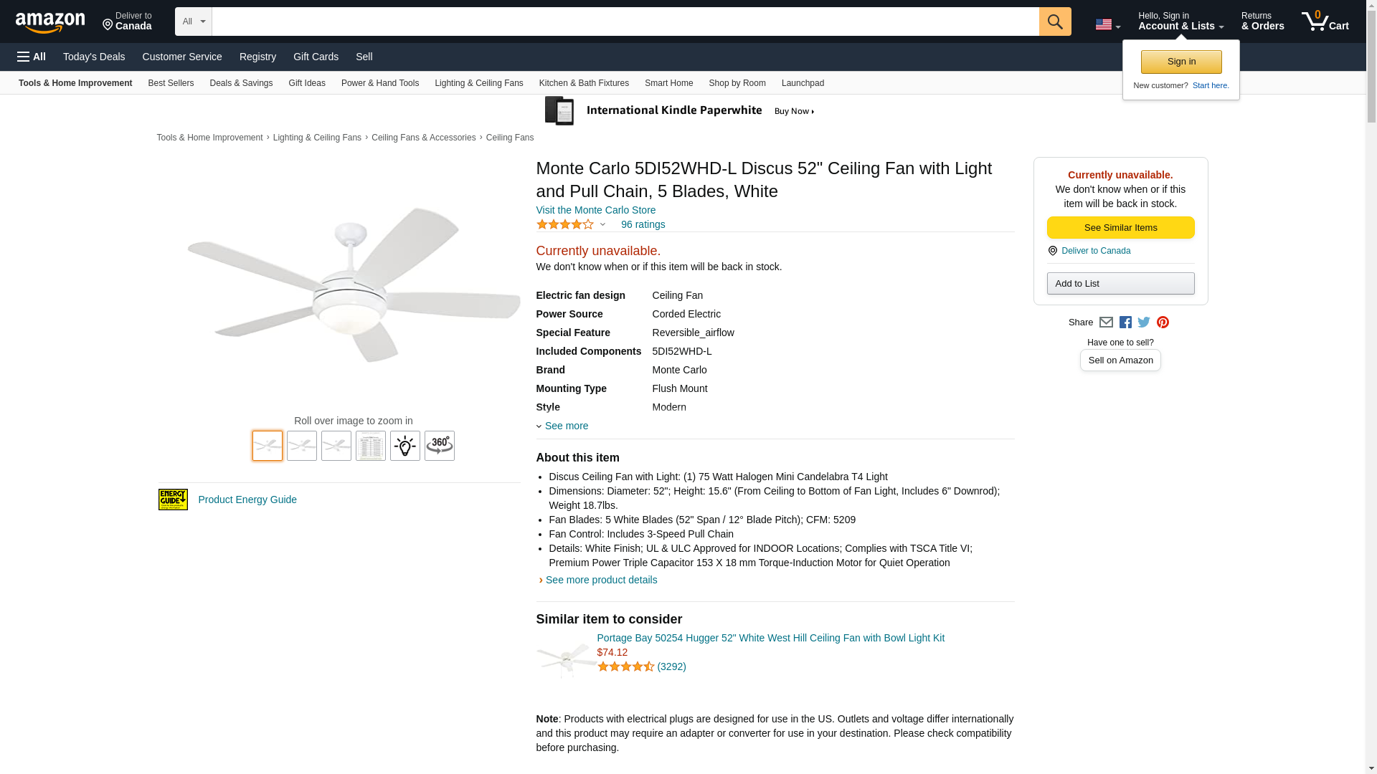Open the search category All dropdown

point(193,21)
